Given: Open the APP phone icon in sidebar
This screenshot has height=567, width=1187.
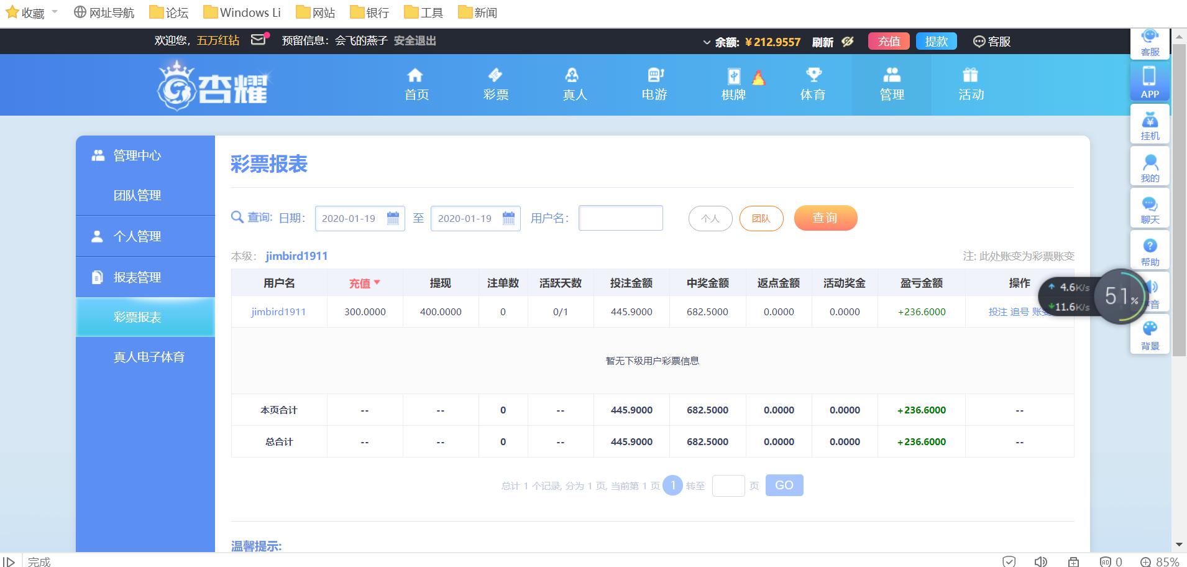Looking at the screenshot, I should coord(1149,82).
